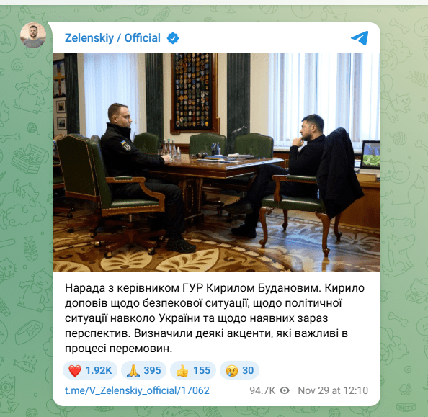Toggle the 30 crying reaction count
Image resolution: width=428 pixels, height=417 pixels.
[239, 370]
